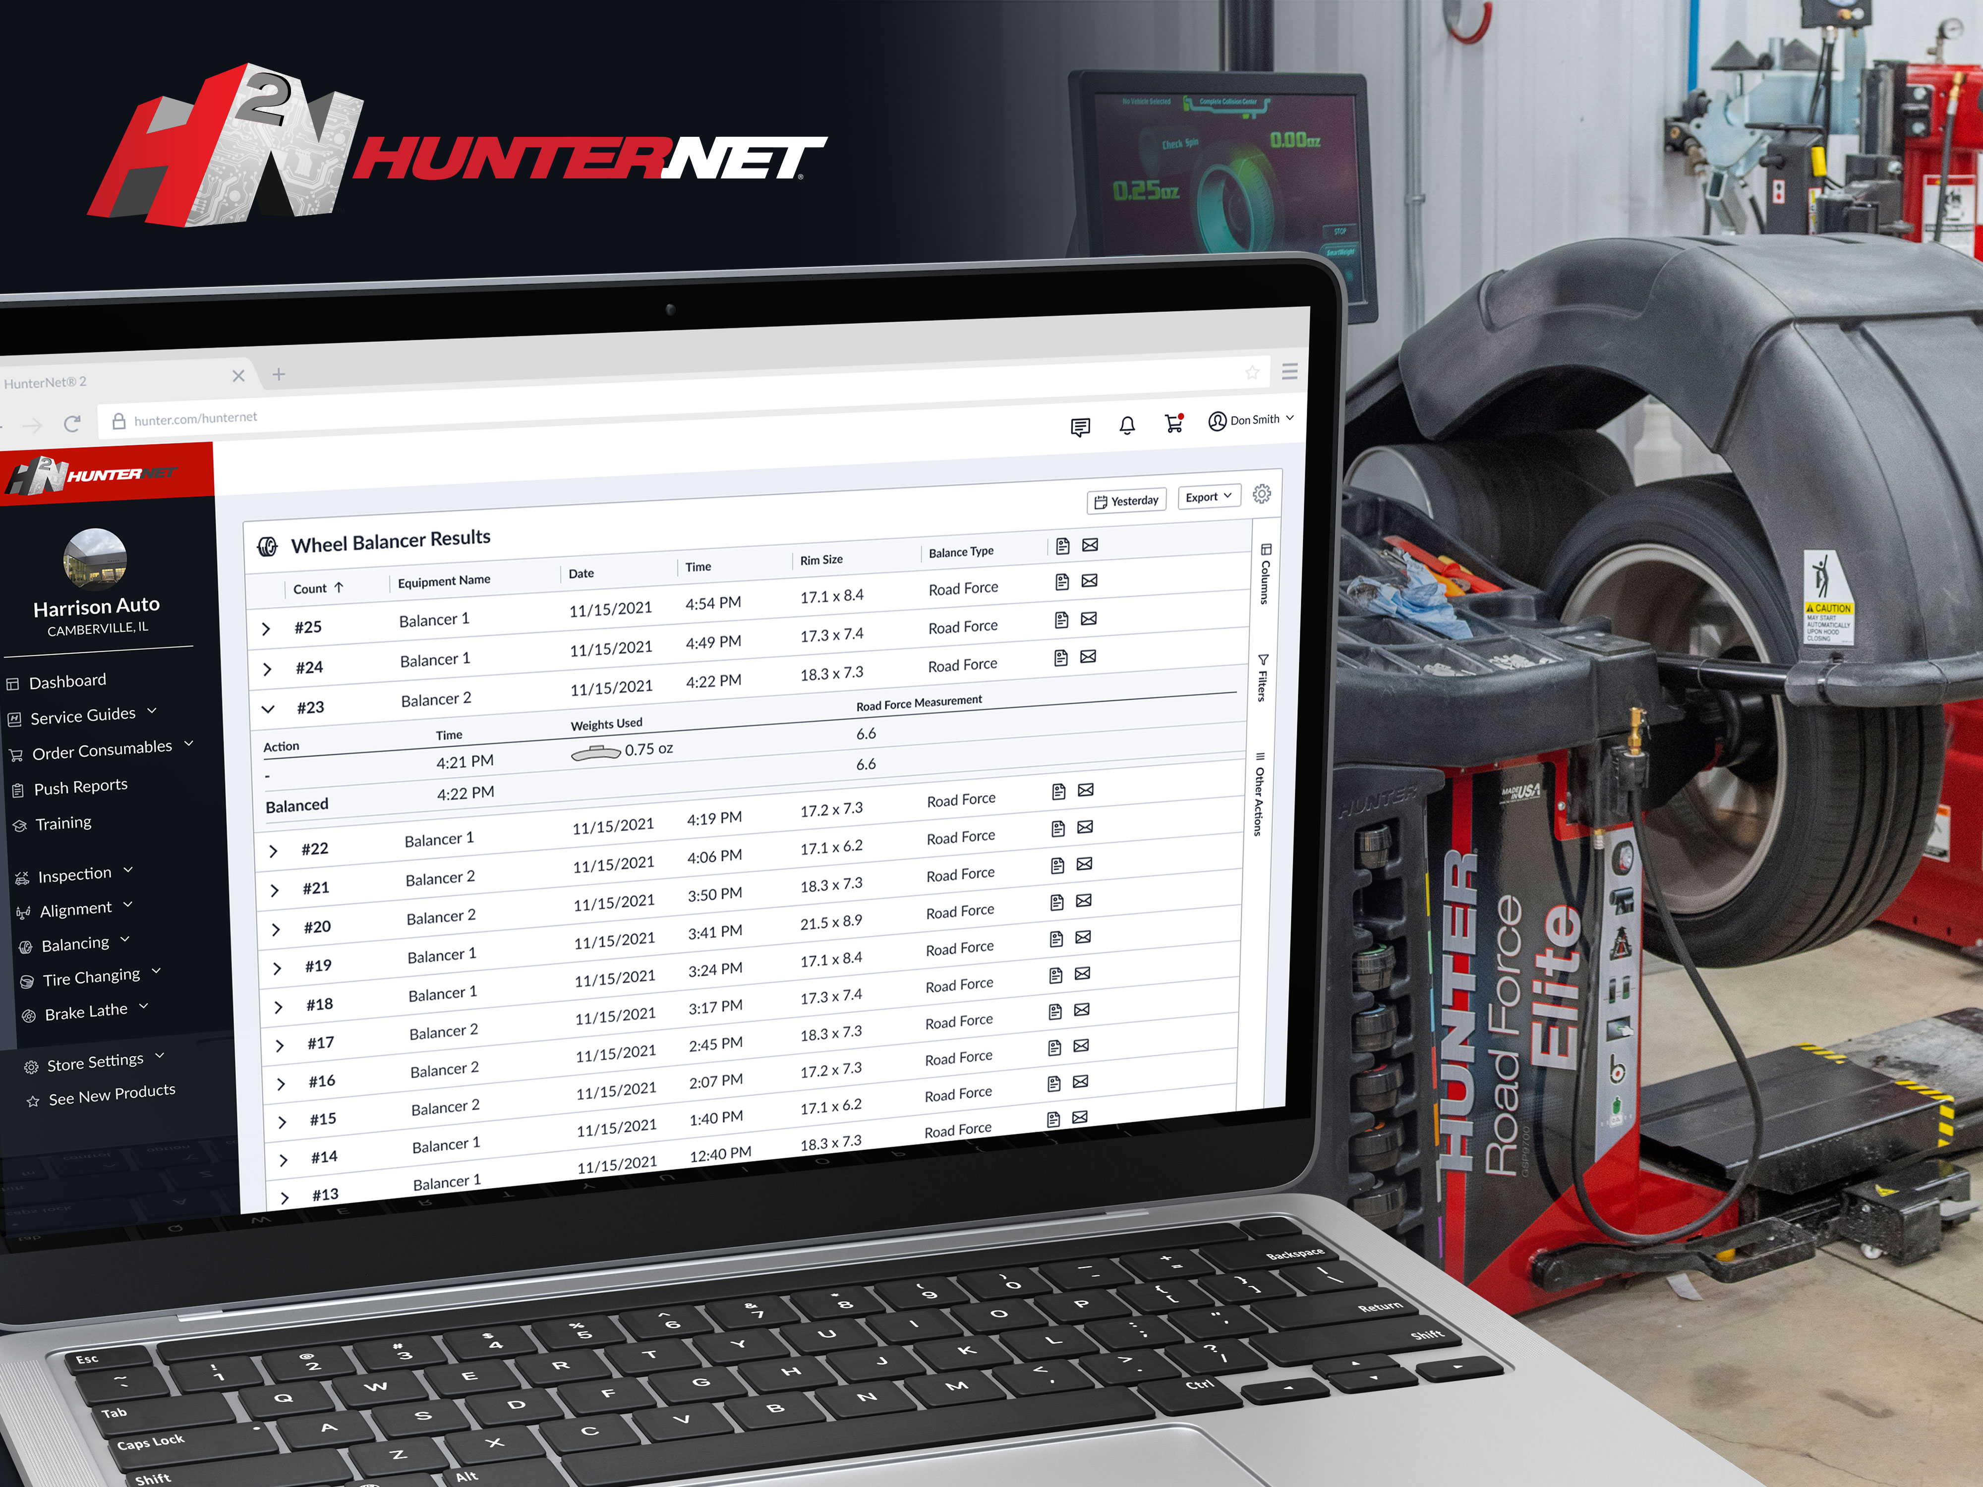
Task: Open table settings gear icon
Action: point(1261,494)
